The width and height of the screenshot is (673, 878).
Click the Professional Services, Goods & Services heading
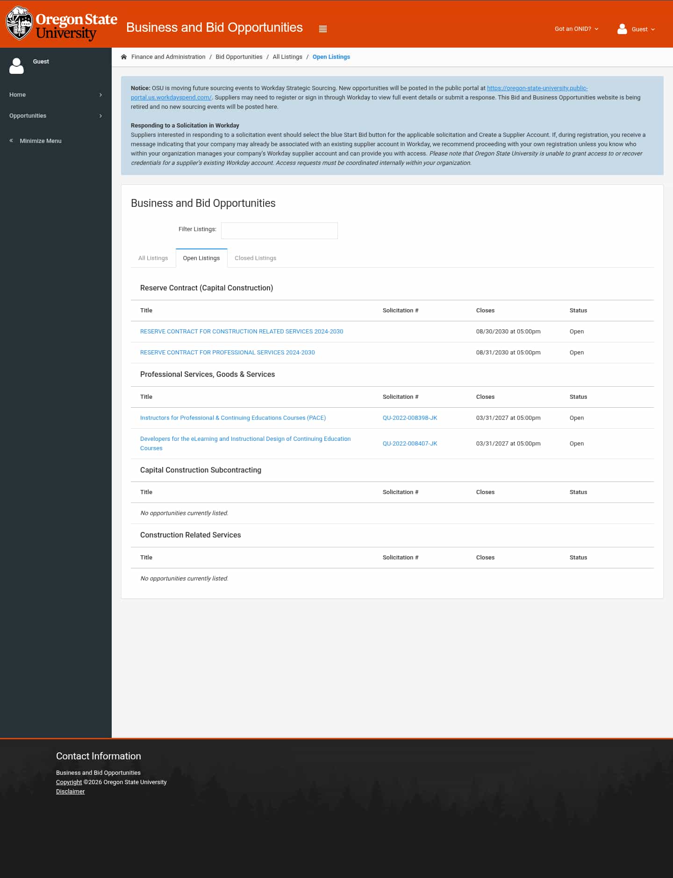point(208,375)
